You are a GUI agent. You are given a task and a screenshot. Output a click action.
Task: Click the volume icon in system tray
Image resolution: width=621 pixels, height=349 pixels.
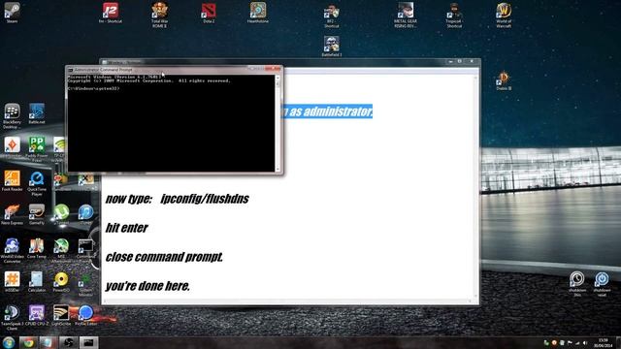(585, 342)
